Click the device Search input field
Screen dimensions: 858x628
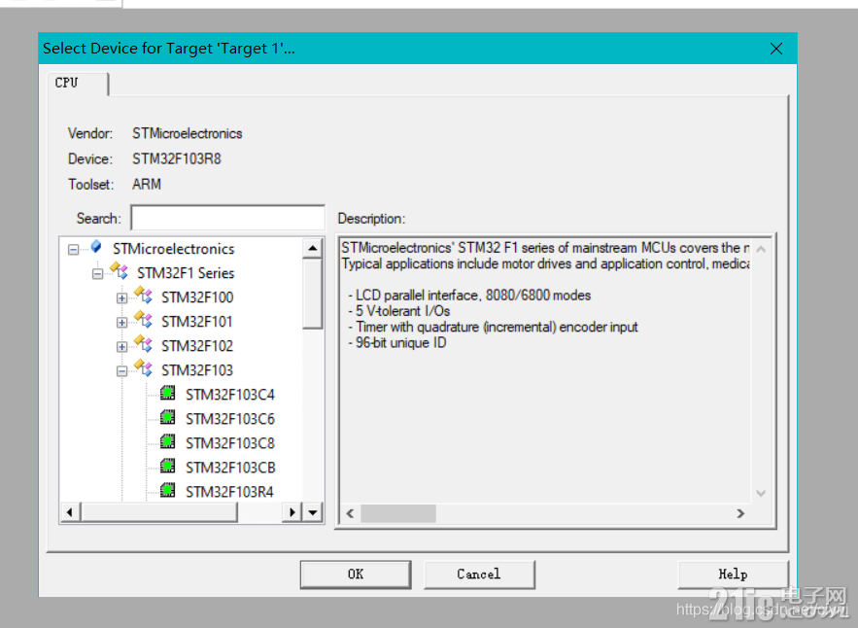pos(227,219)
